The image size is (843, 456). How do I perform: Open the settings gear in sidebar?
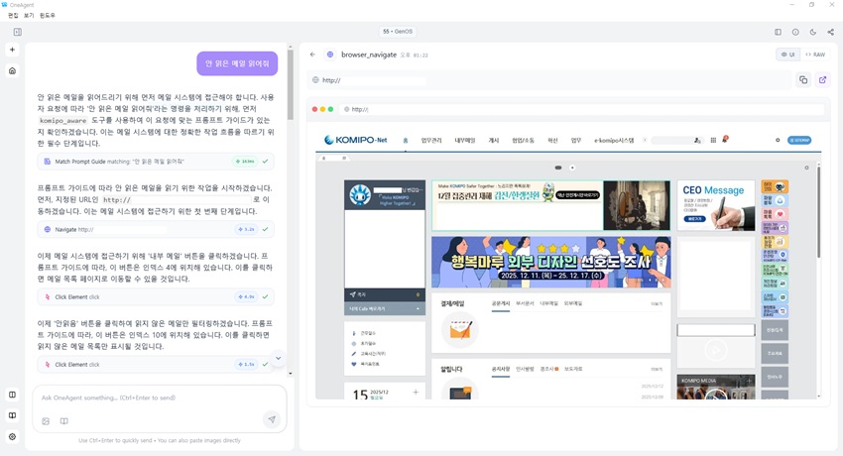pos(12,436)
